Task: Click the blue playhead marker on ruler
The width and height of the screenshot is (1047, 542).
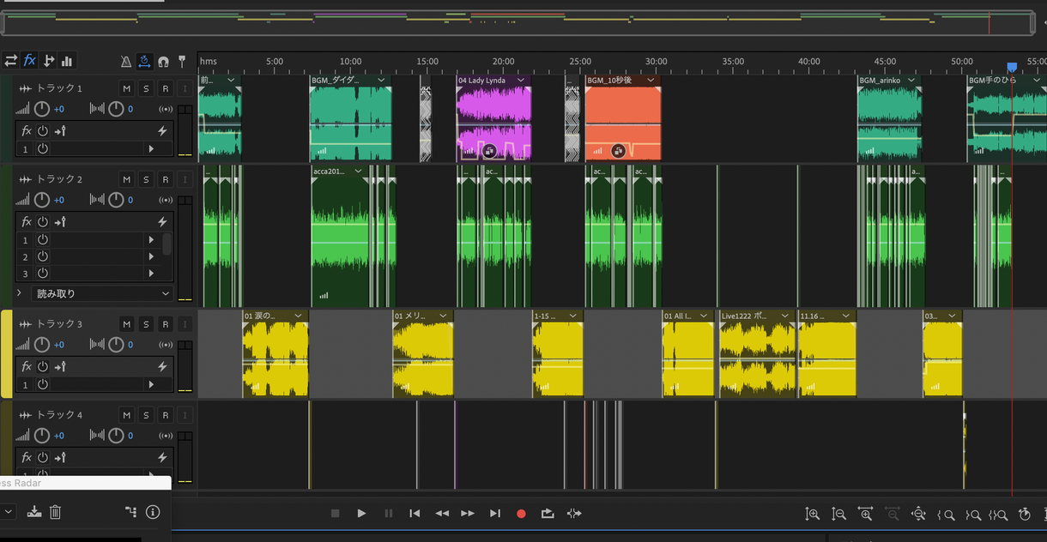Action: click(x=1012, y=67)
